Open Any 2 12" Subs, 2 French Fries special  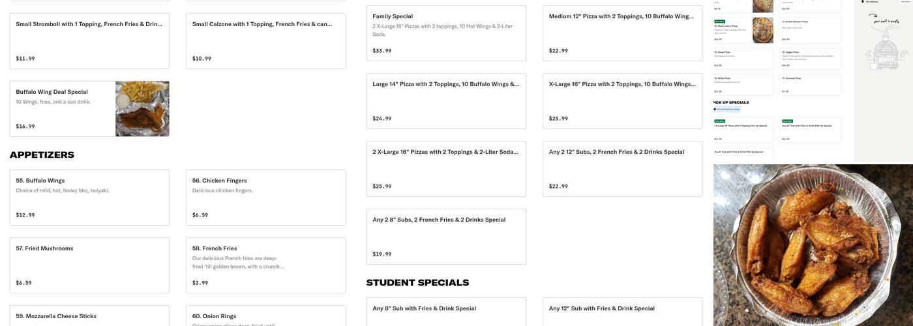coord(622,168)
